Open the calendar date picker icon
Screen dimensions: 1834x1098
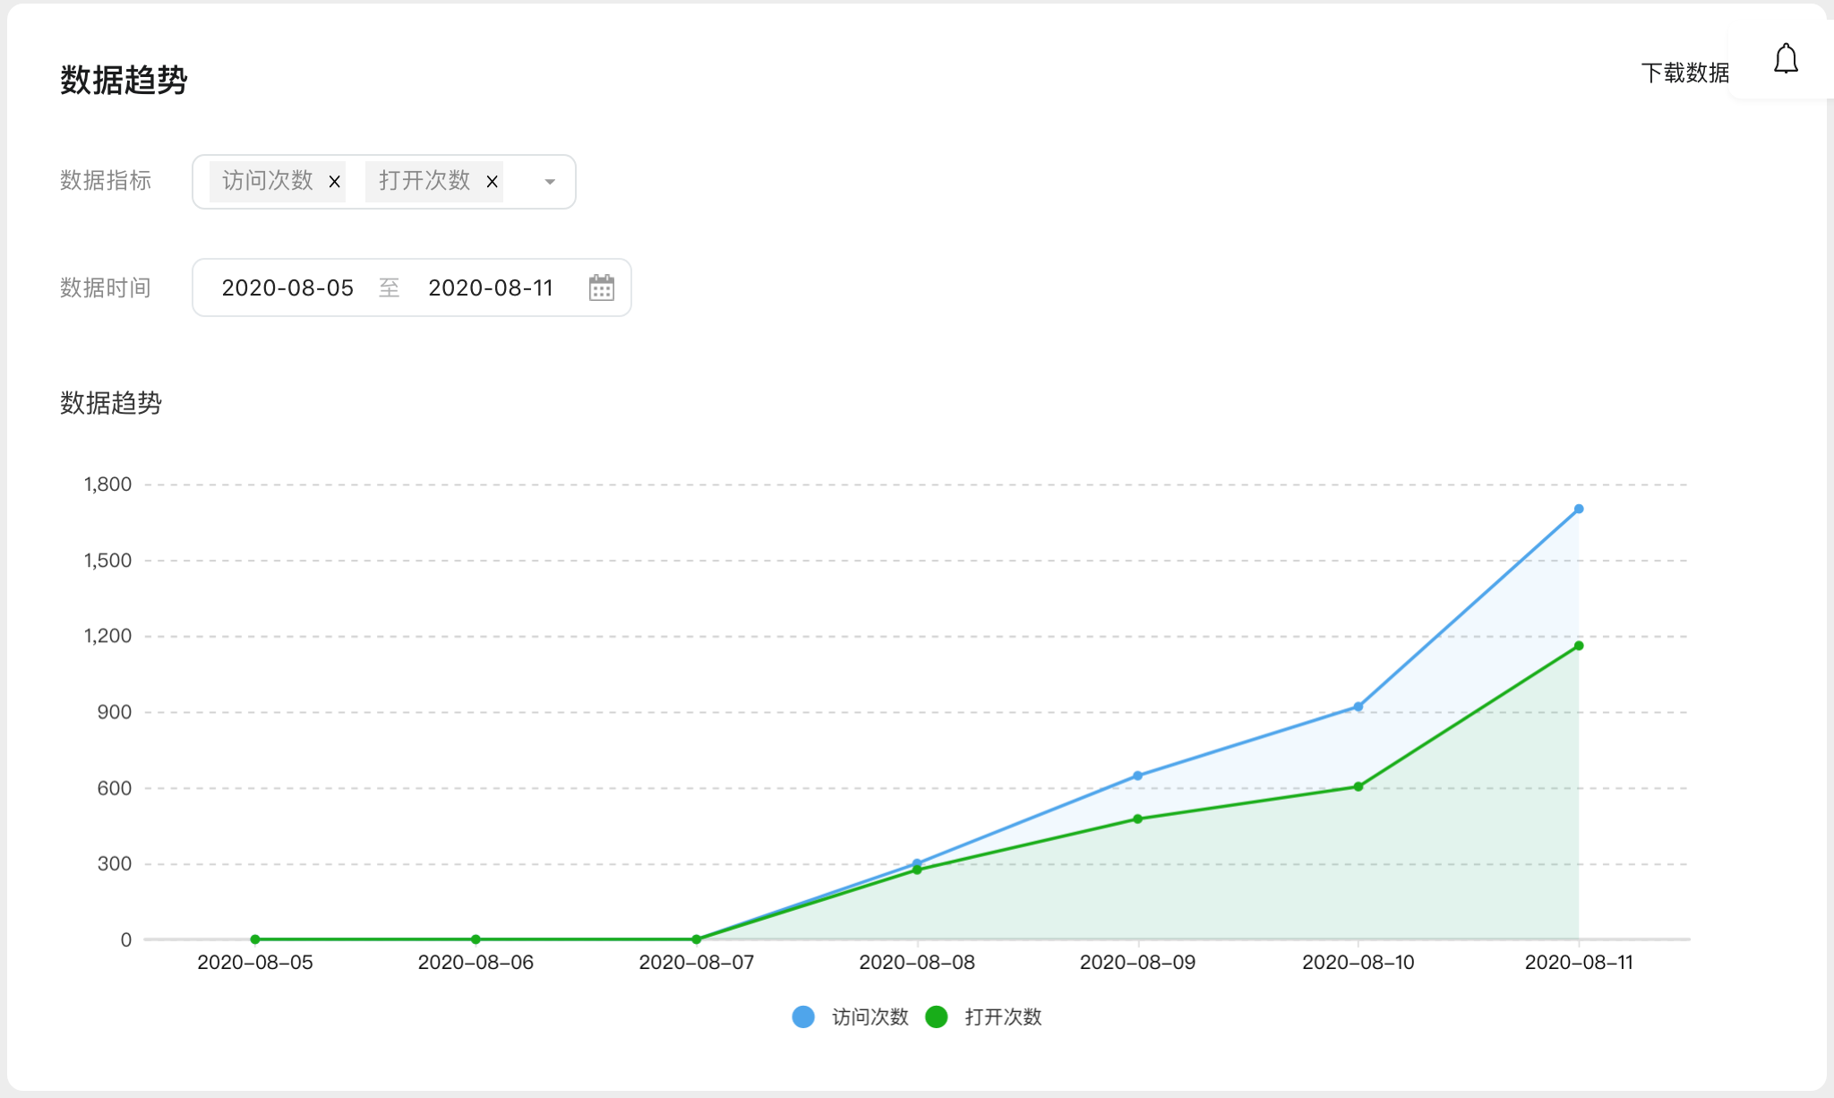click(601, 287)
